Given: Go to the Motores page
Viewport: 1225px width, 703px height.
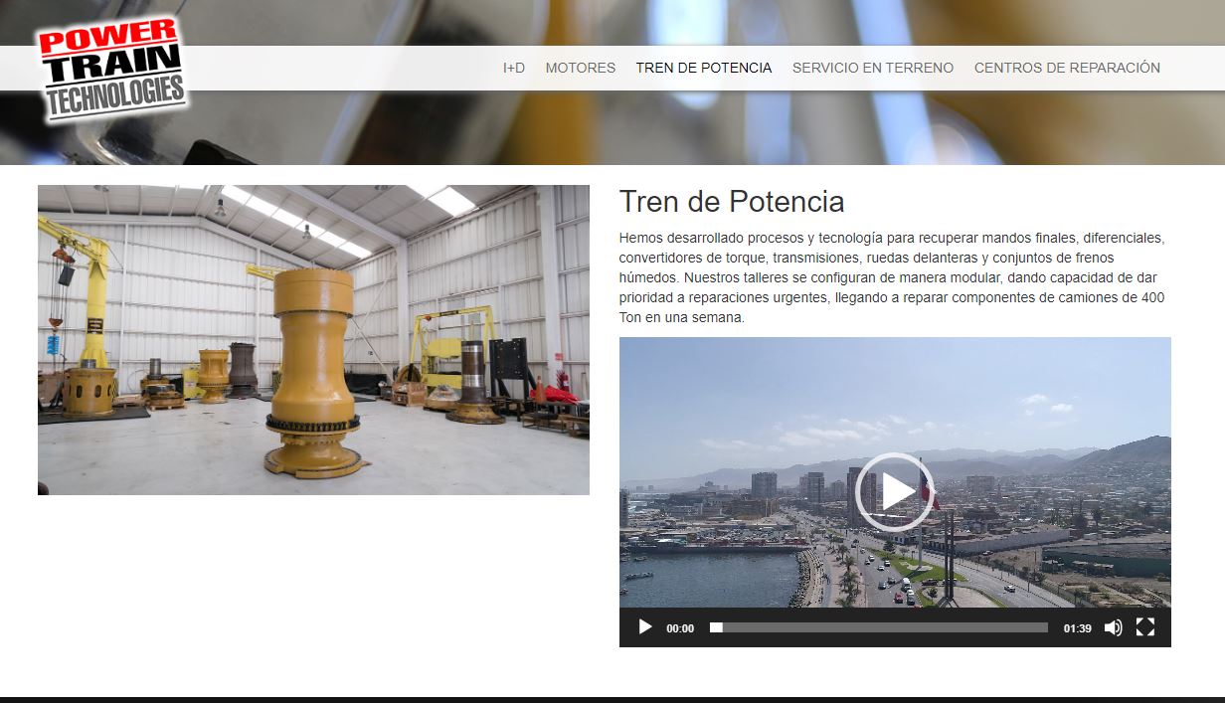Looking at the screenshot, I should tap(581, 68).
